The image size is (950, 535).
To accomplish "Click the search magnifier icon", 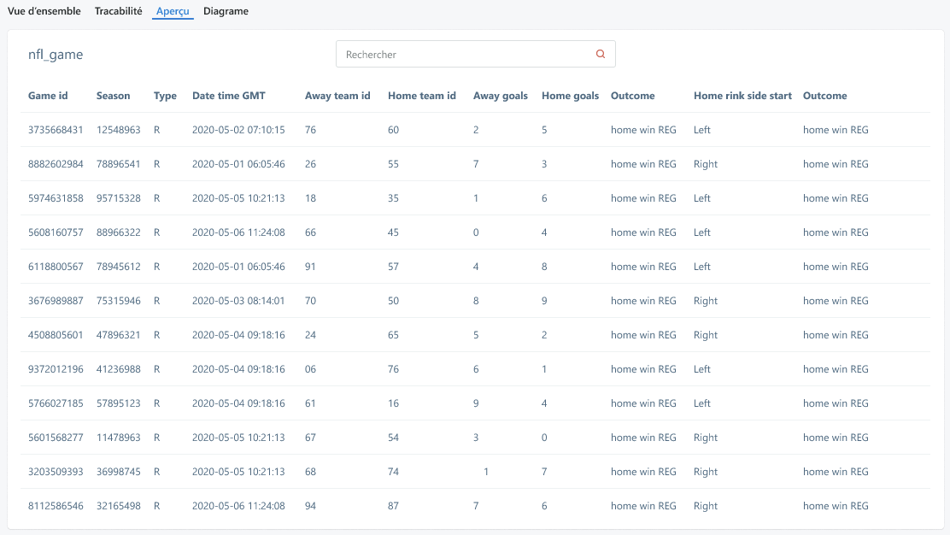I will pos(600,54).
